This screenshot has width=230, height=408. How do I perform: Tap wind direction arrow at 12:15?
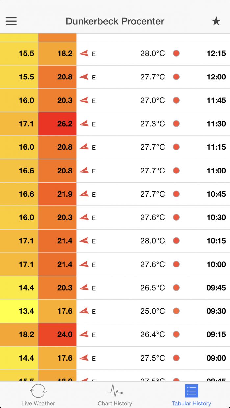coord(84,53)
